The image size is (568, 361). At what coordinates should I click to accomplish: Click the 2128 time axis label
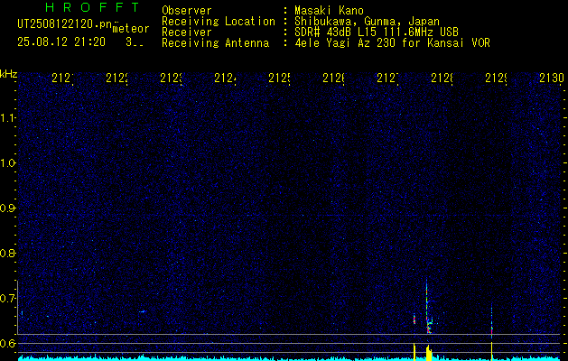tap(442, 79)
